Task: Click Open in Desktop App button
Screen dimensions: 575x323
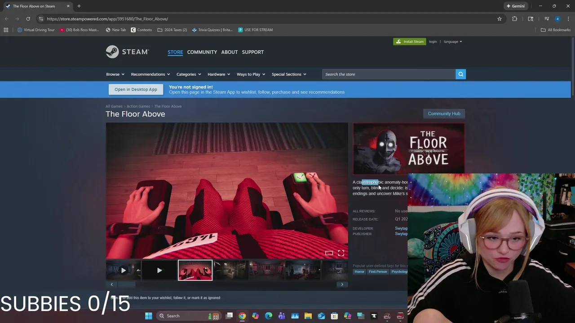Action: (x=136, y=89)
